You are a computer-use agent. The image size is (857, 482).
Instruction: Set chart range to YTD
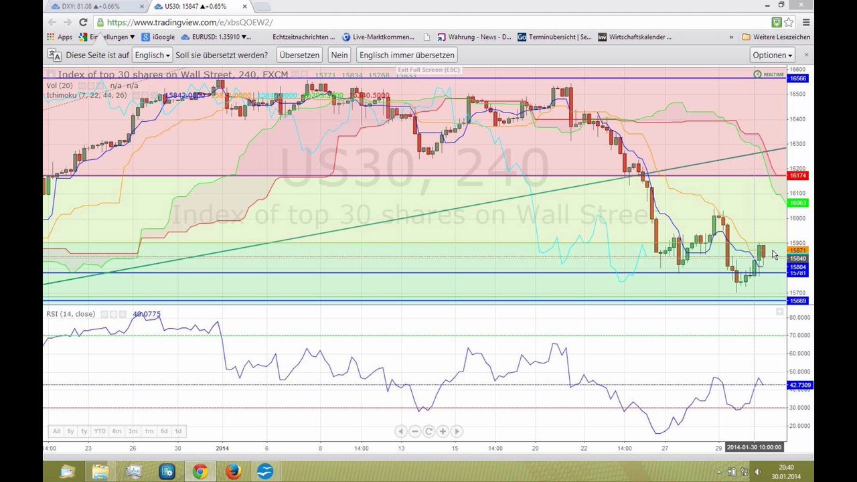click(x=100, y=431)
